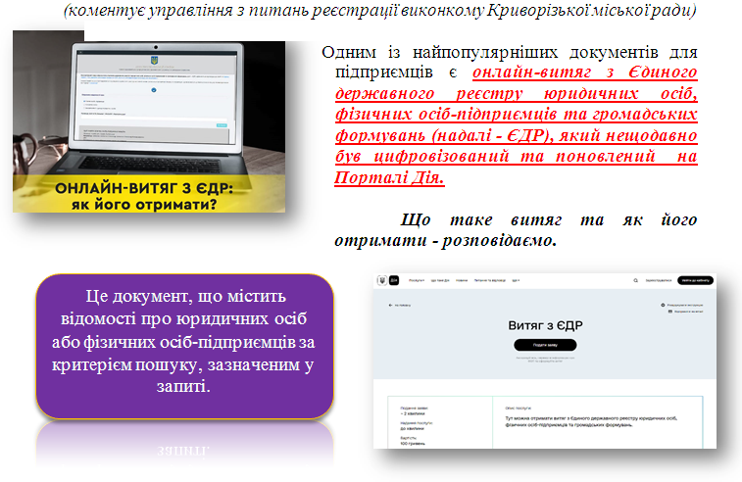Viewport: 742px width, 482px height.
Task: Open the Питання та відповіді menu item
Action: pyautogui.click(x=490, y=280)
